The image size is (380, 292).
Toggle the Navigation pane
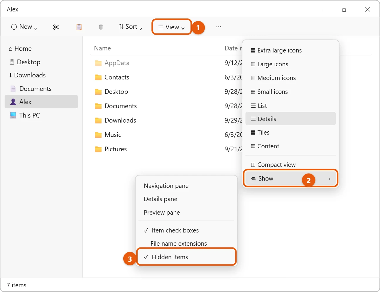[x=186, y=186]
